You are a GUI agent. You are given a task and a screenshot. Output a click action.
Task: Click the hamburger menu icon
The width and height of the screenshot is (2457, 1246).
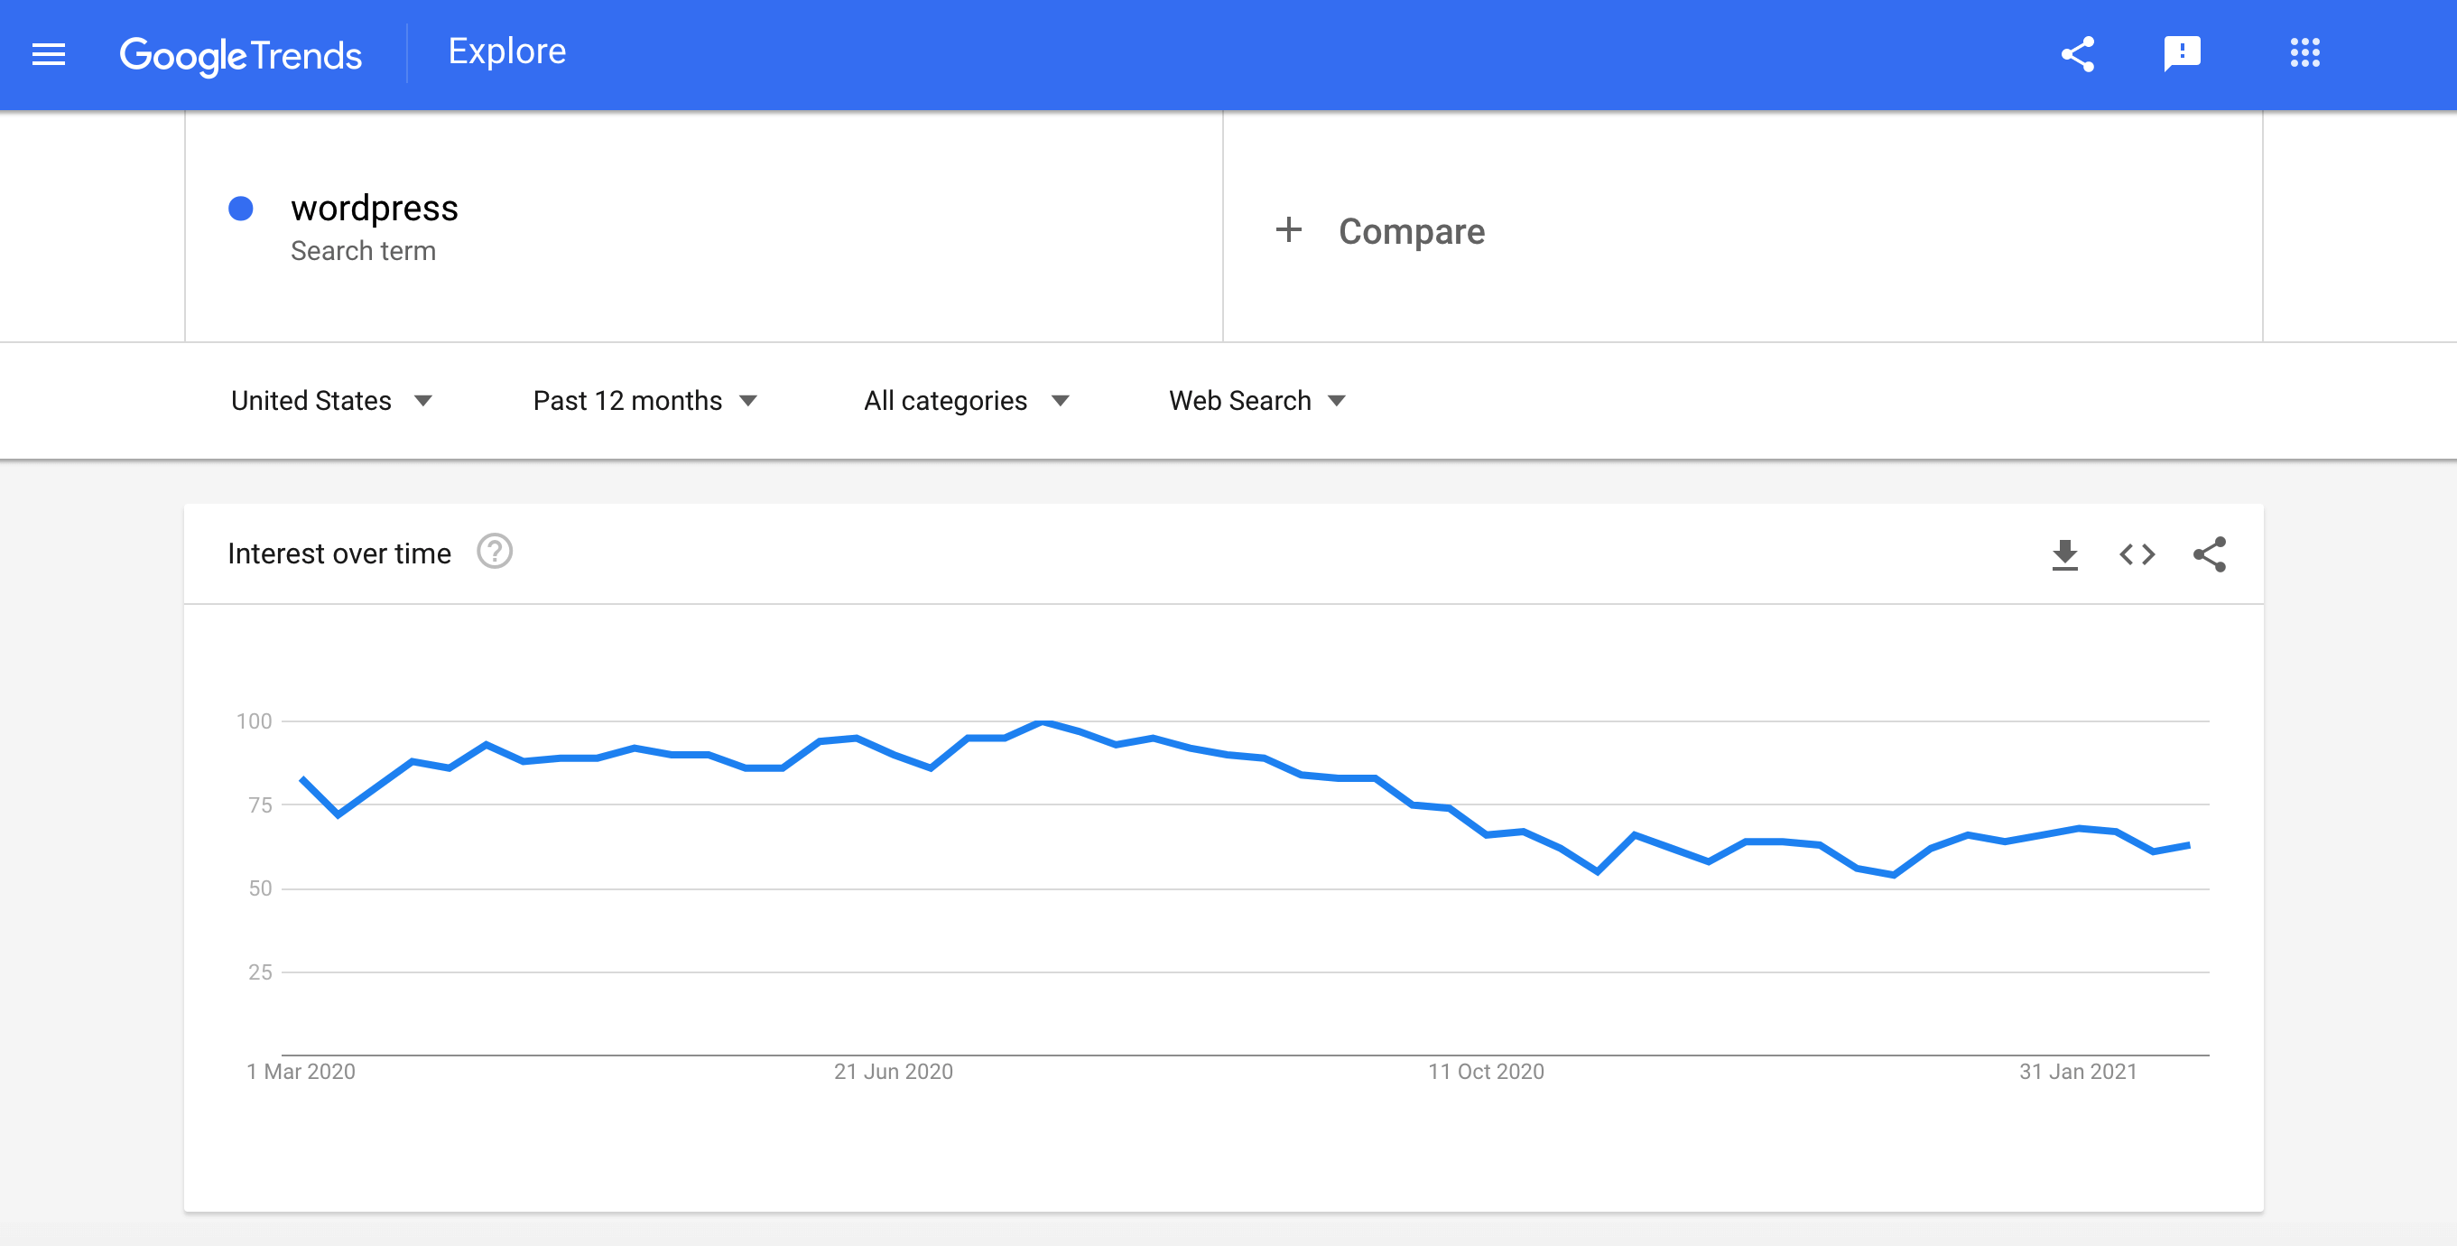tap(48, 52)
